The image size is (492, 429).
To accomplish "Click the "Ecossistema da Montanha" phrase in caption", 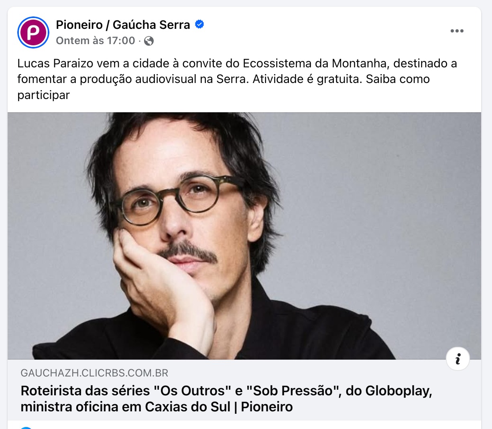I will click(x=314, y=63).
